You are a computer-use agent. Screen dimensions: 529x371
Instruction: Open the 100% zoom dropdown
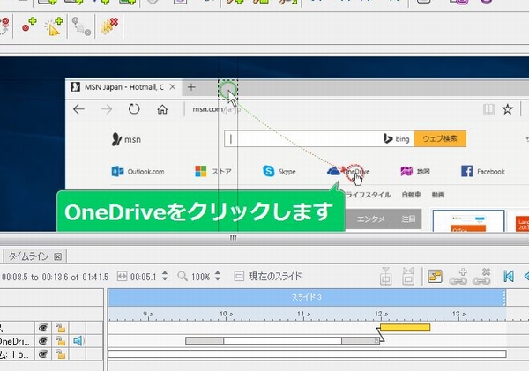(218, 277)
